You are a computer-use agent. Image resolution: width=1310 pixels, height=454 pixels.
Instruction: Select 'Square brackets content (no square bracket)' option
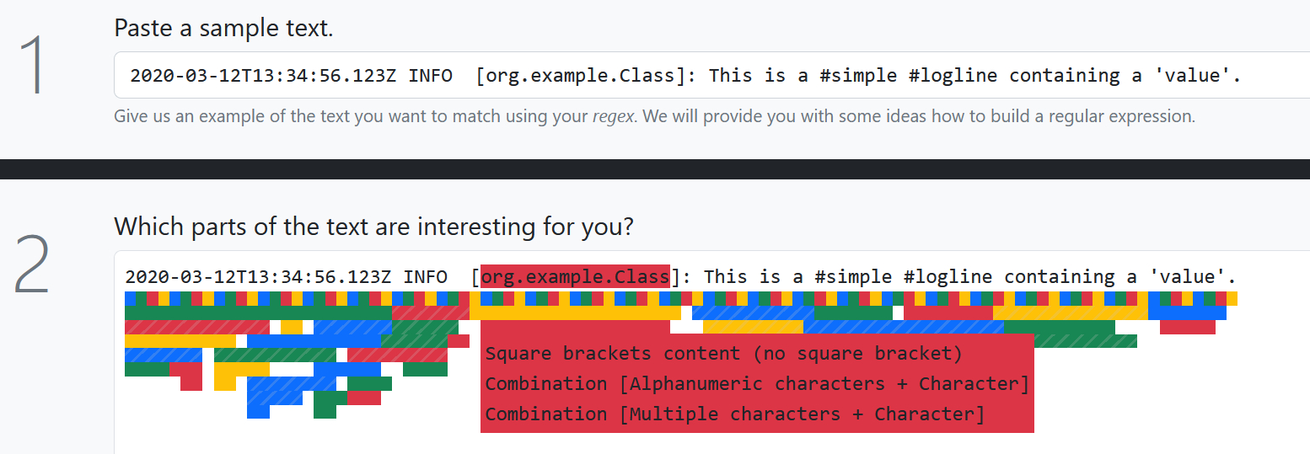click(723, 354)
